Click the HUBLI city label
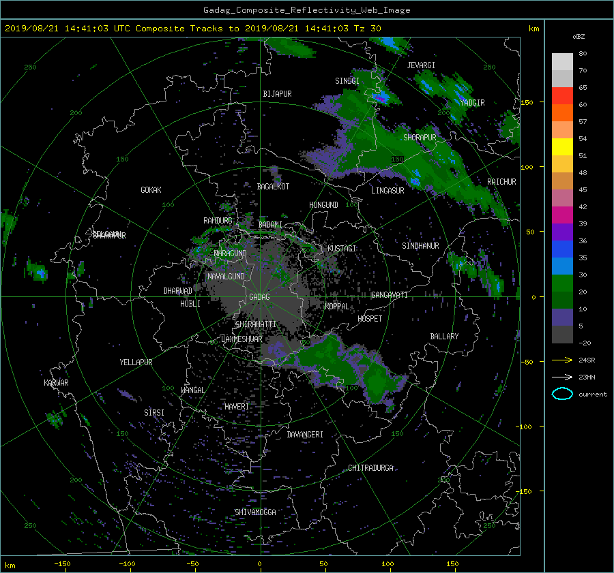The width and height of the screenshot is (614, 573). coord(190,304)
